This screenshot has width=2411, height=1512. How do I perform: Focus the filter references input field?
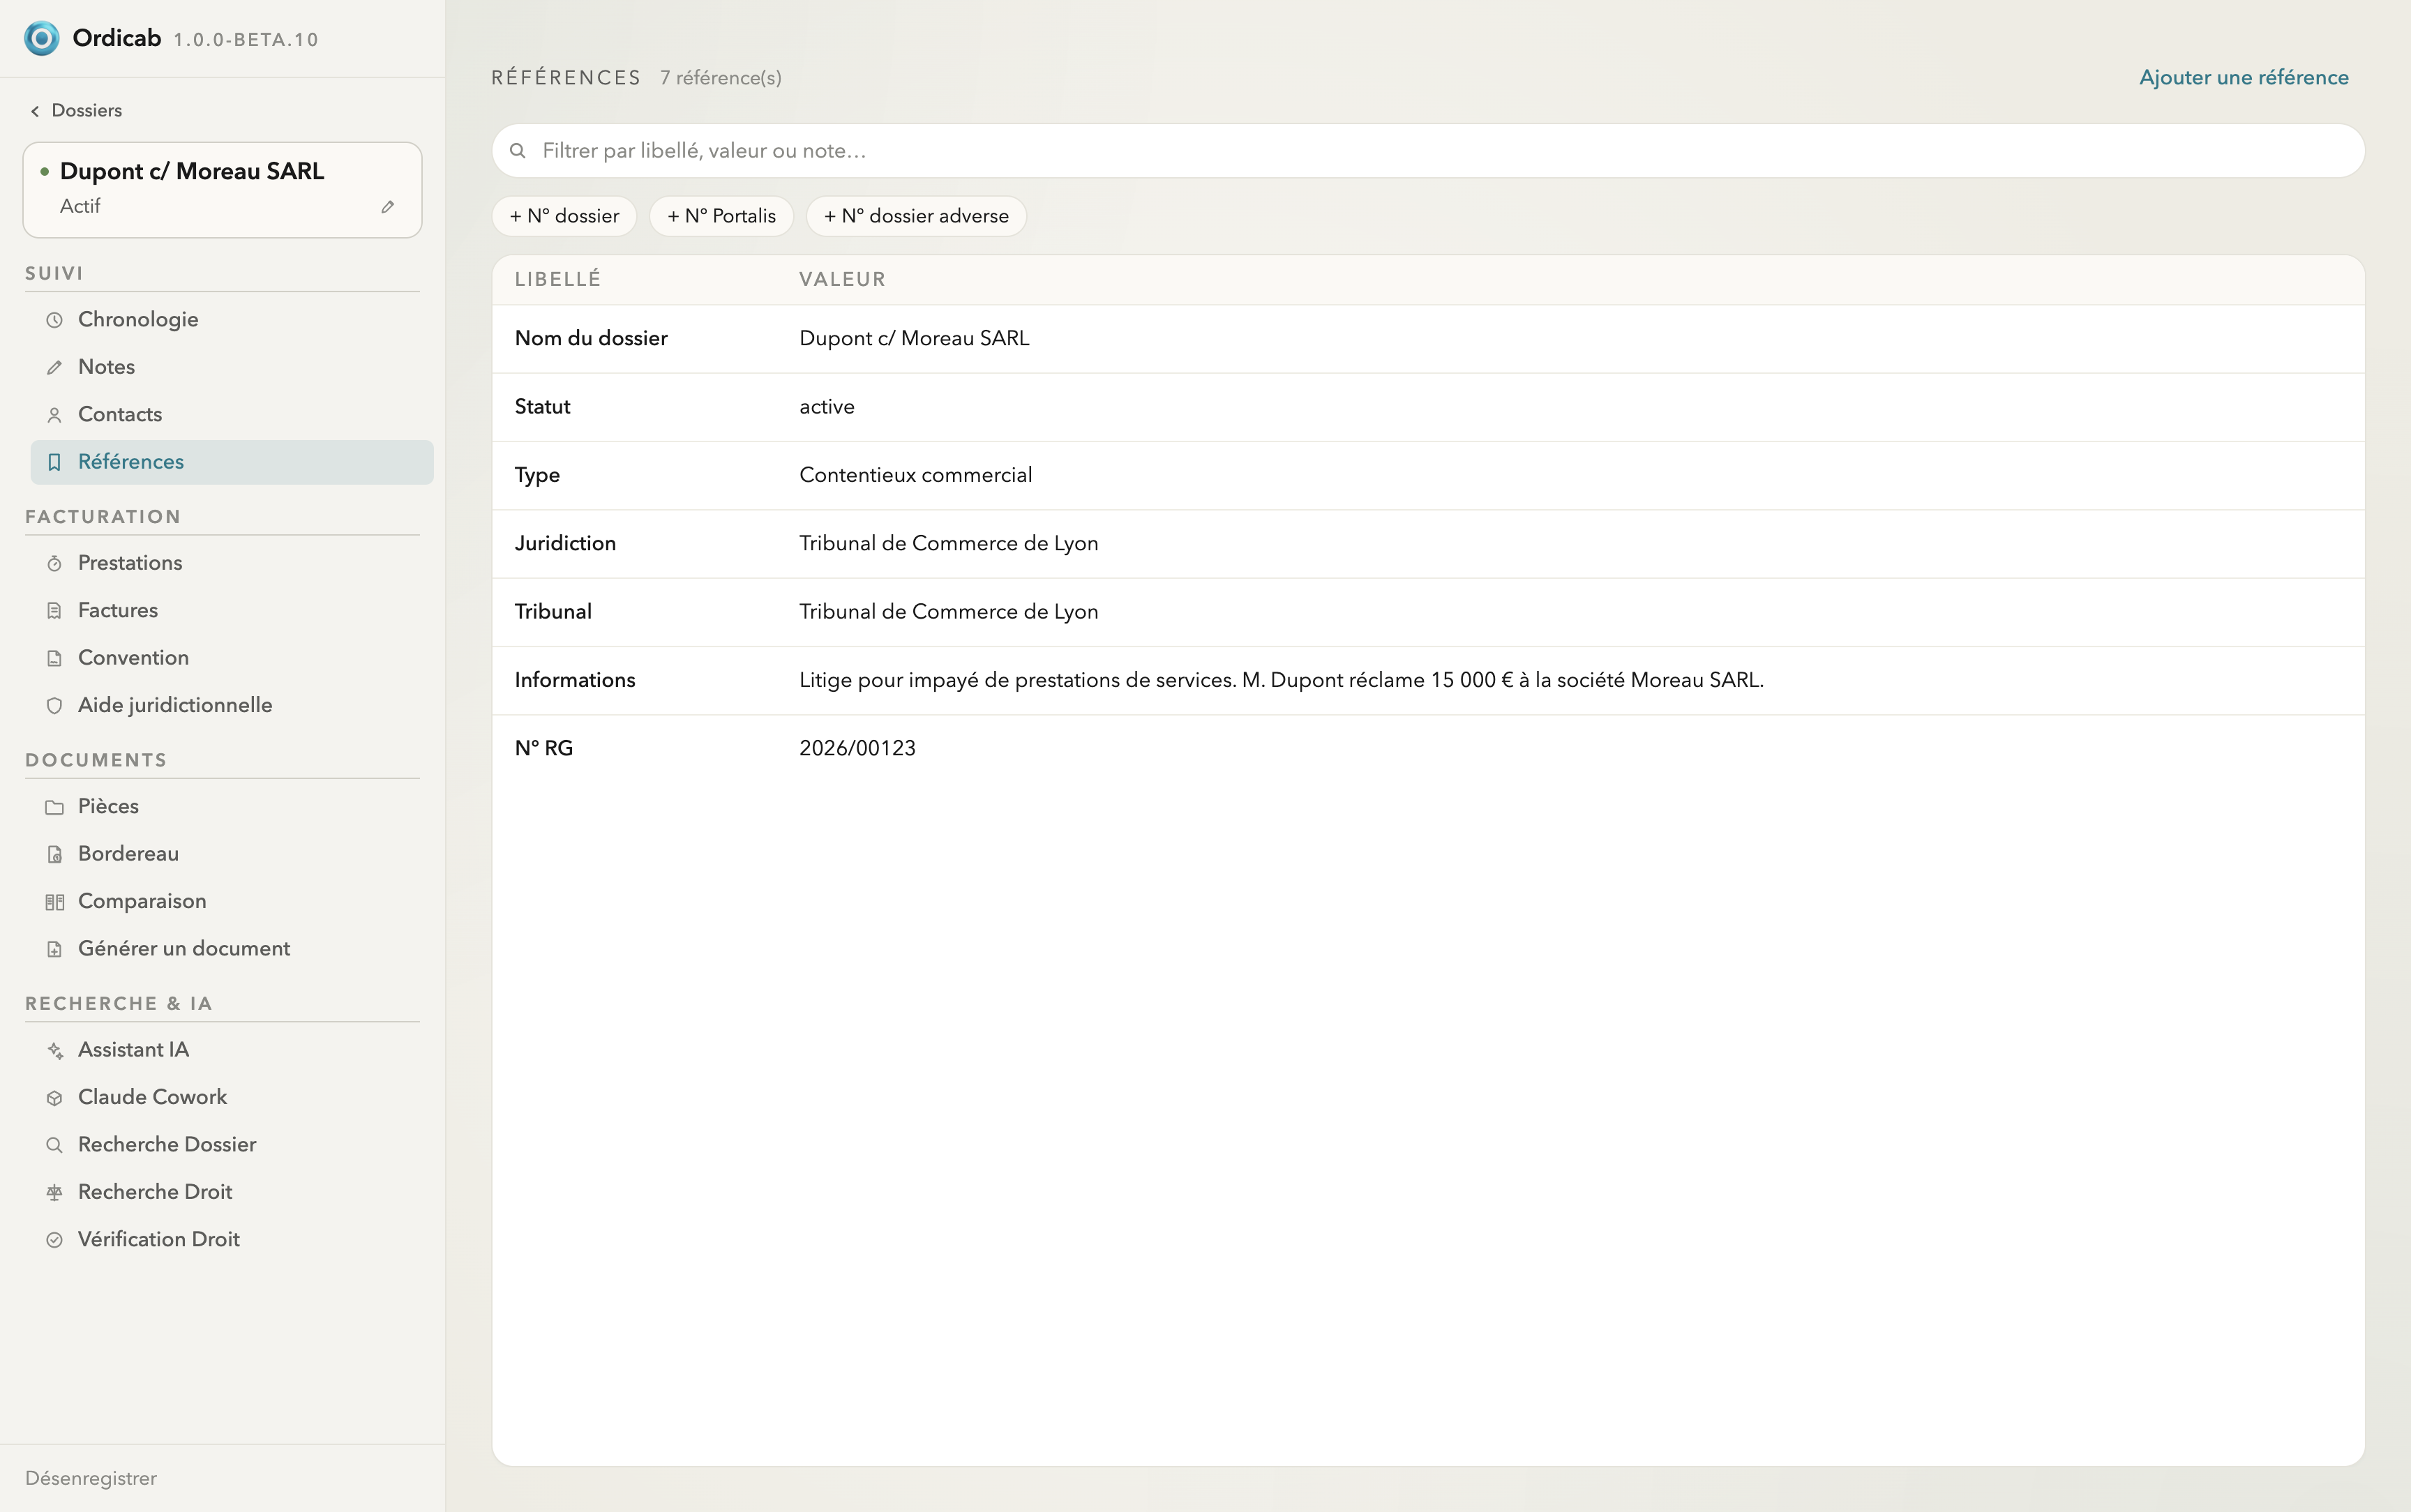click(1428, 151)
